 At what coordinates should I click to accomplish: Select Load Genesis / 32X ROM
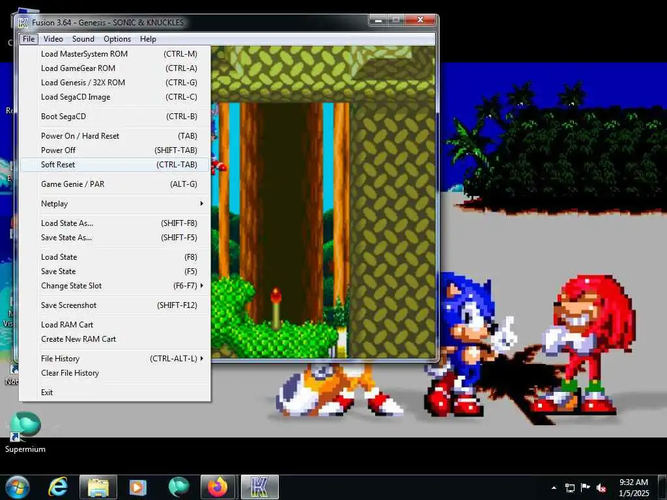(115, 83)
